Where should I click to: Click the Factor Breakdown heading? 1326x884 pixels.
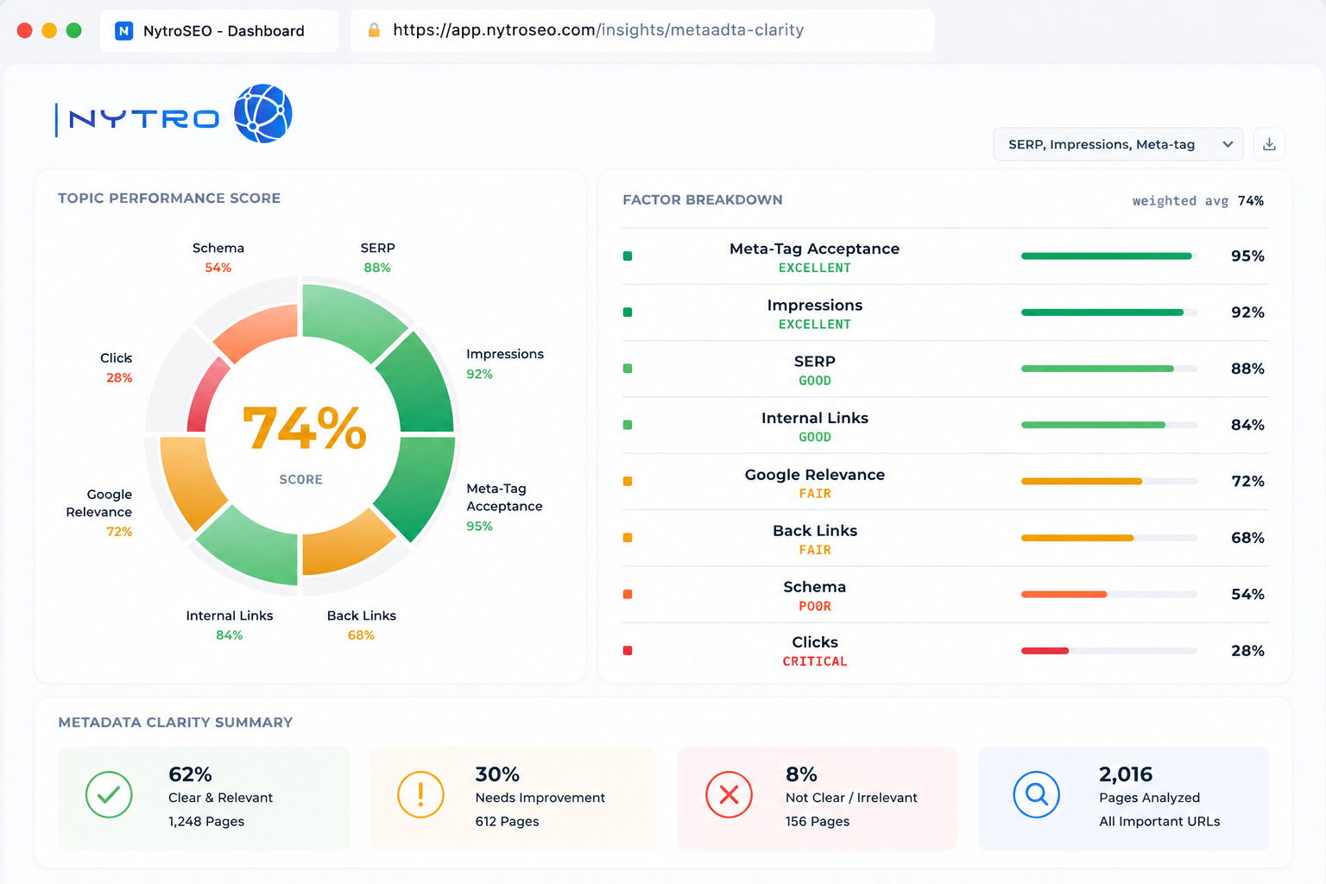[703, 200]
